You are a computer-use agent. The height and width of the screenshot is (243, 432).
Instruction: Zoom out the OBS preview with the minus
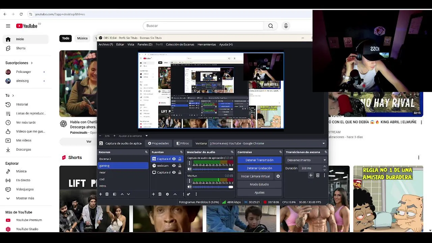[100, 136]
